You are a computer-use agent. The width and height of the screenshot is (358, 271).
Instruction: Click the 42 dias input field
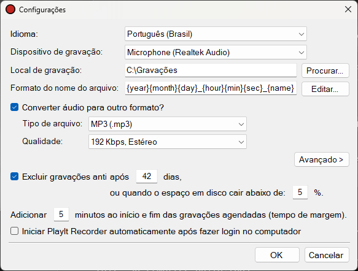[x=147, y=176]
